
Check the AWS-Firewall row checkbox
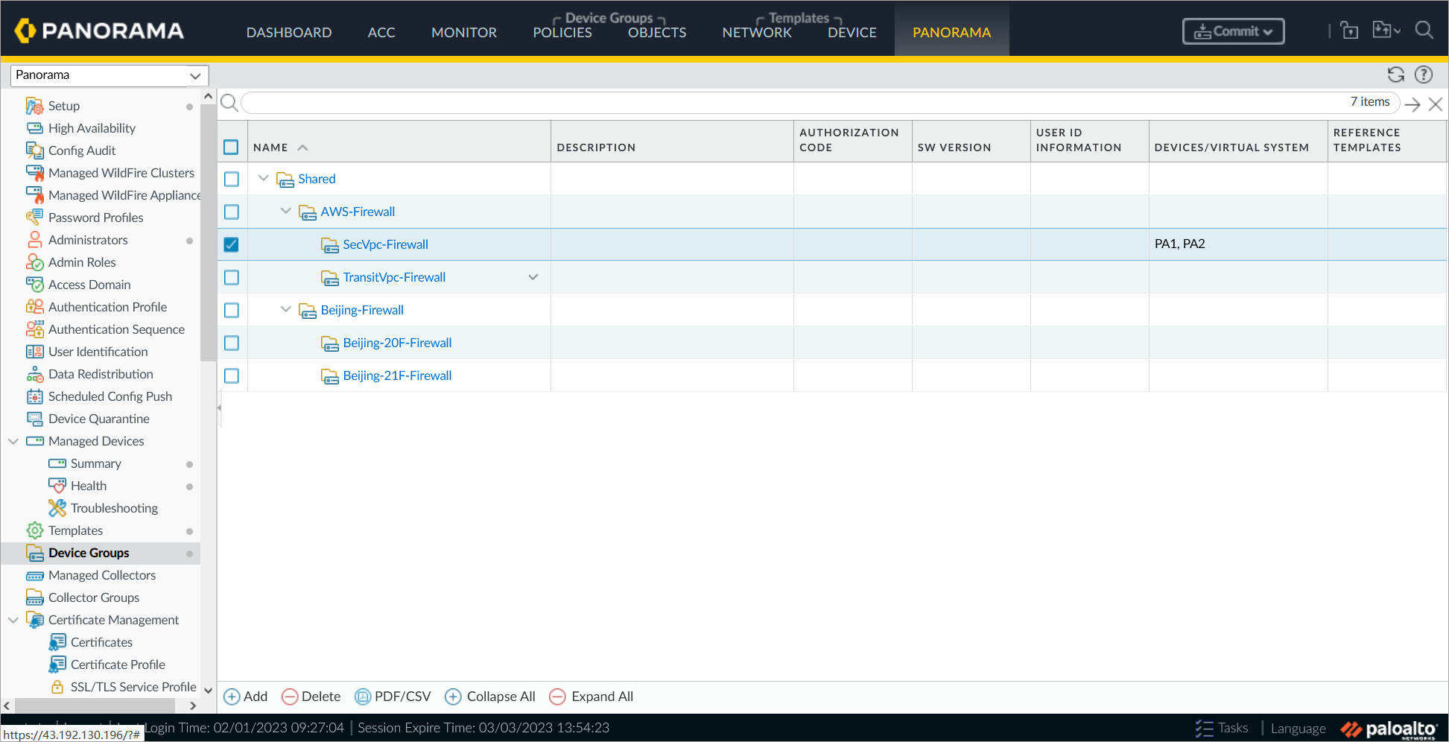click(231, 212)
